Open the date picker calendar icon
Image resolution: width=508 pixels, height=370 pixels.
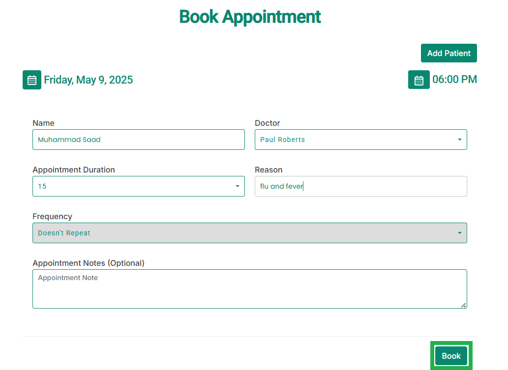pyautogui.click(x=32, y=80)
